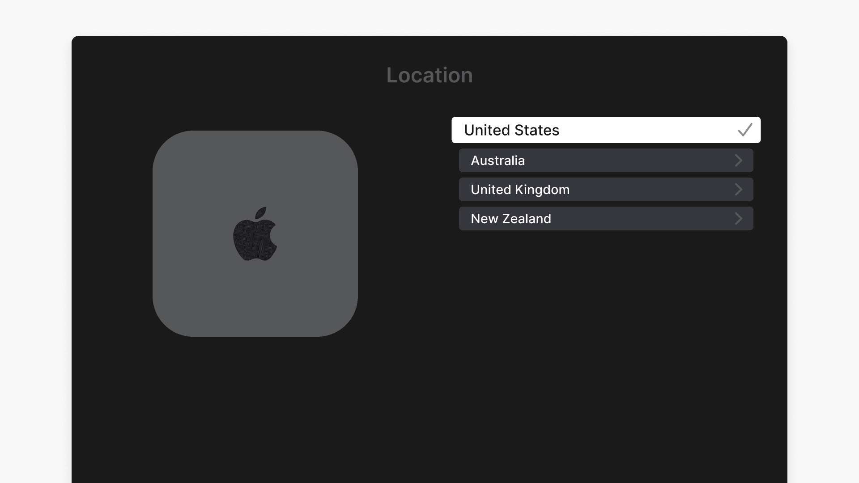Choose New Zealand as the location

pyautogui.click(x=606, y=219)
